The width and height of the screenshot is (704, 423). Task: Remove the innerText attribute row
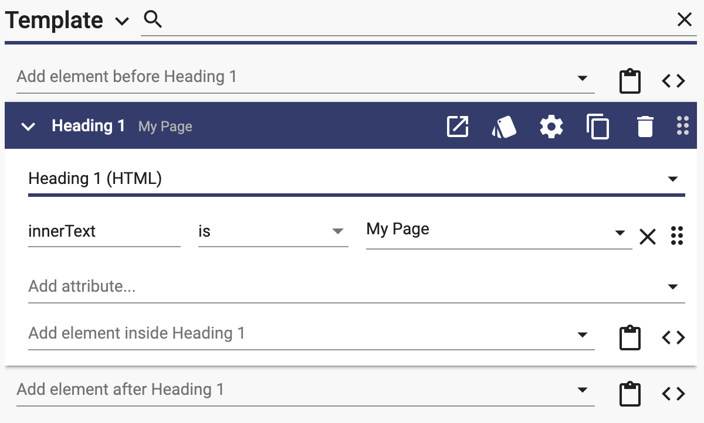[x=648, y=237]
